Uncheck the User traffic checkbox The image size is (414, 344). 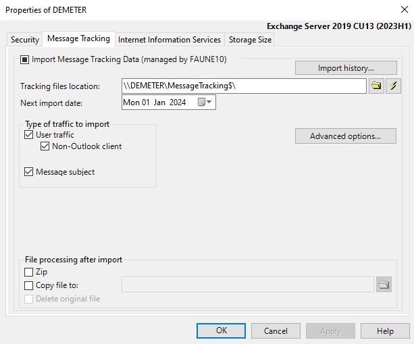[28, 135]
